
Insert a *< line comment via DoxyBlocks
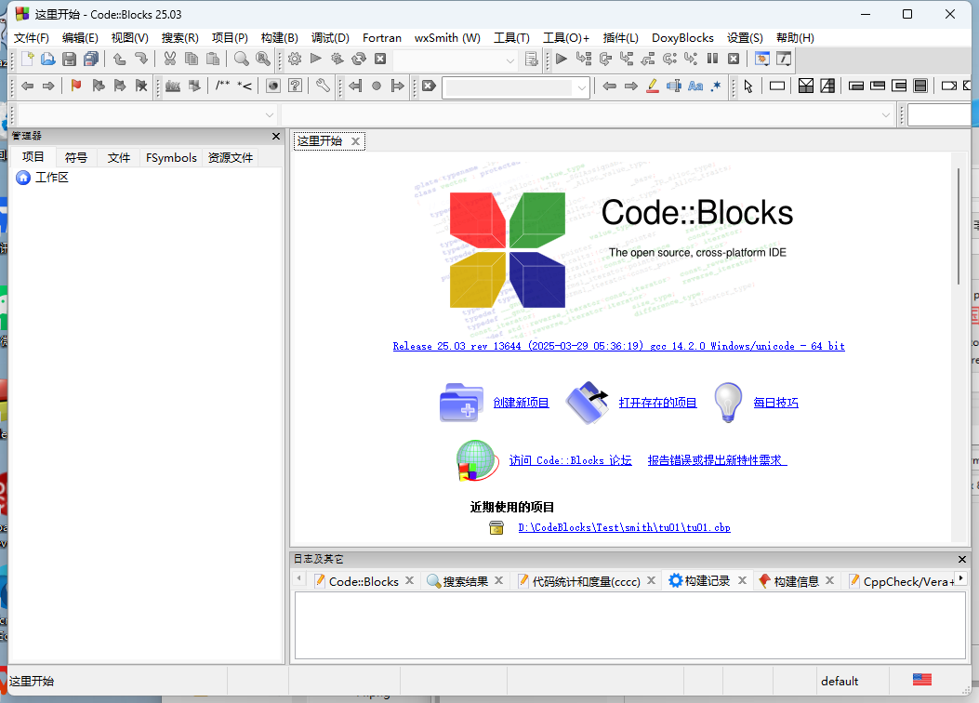coord(245,86)
